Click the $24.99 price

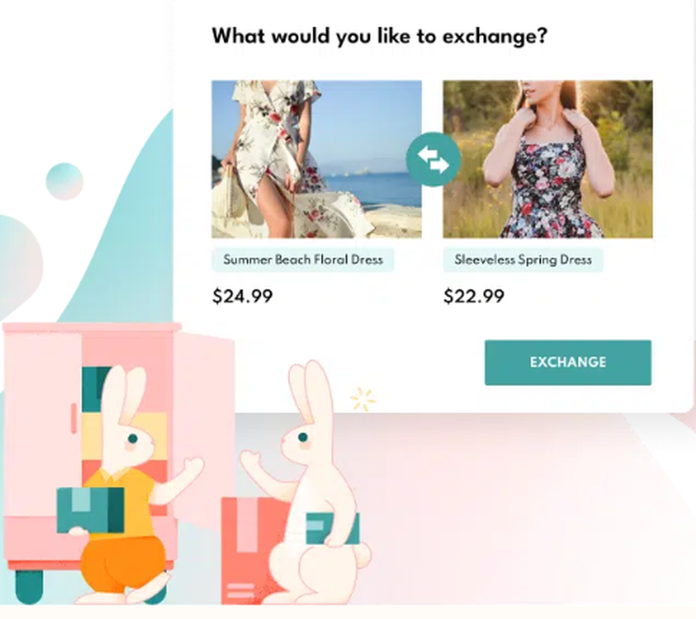click(x=242, y=296)
